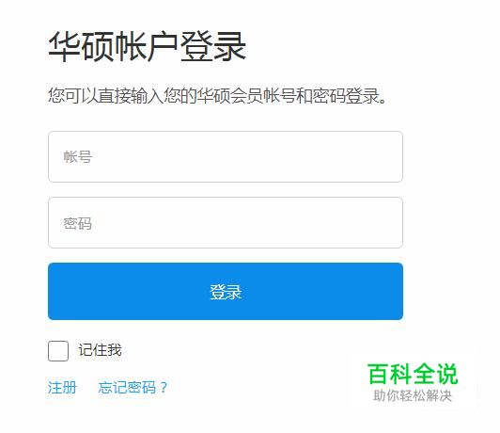
Task: Click the subtitle describing 华硕会员帐号 login
Action: pyautogui.click(x=217, y=96)
